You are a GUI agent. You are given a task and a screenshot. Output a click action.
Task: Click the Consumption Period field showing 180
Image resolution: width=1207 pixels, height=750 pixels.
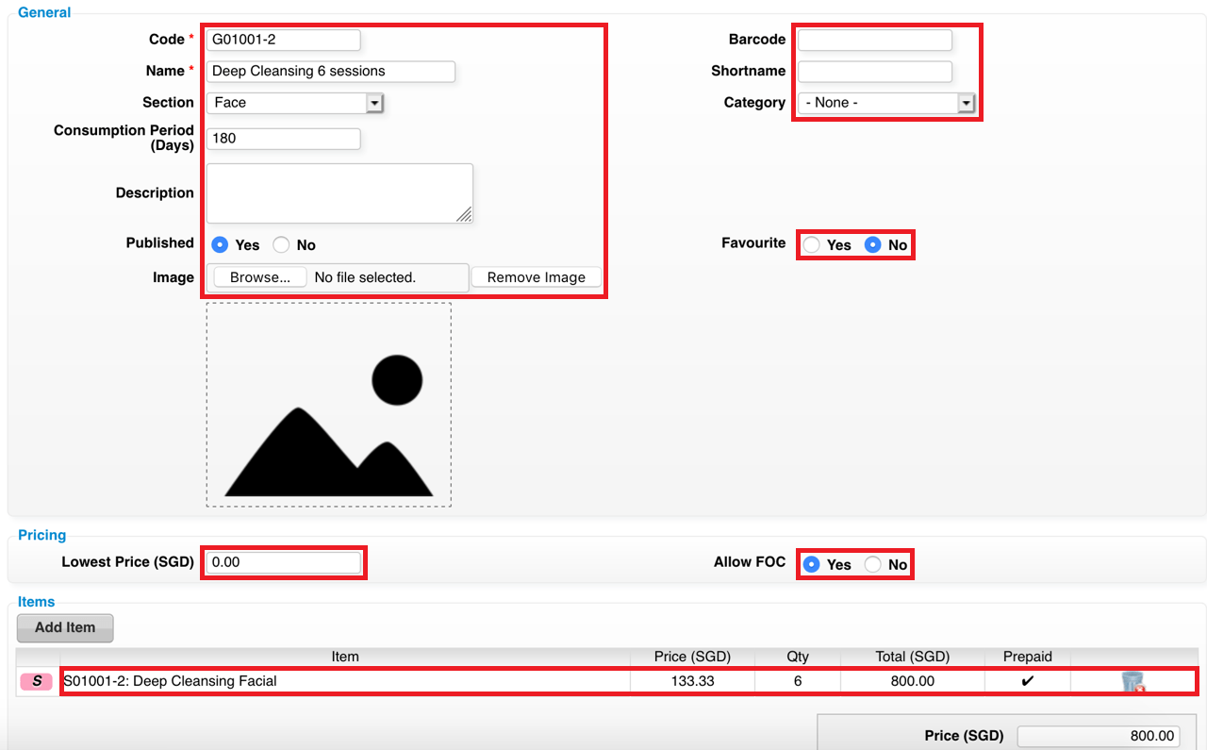click(x=283, y=139)
